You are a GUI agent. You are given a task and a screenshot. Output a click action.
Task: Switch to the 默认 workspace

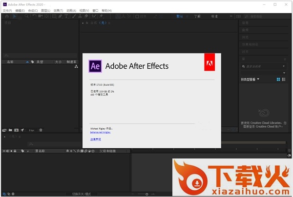(180, 17)
